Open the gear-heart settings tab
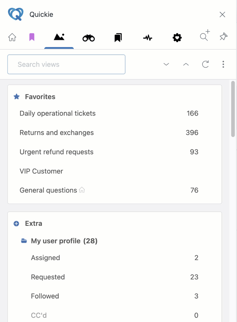This screenshot has height=322, width=237. (x=177, y=38)
